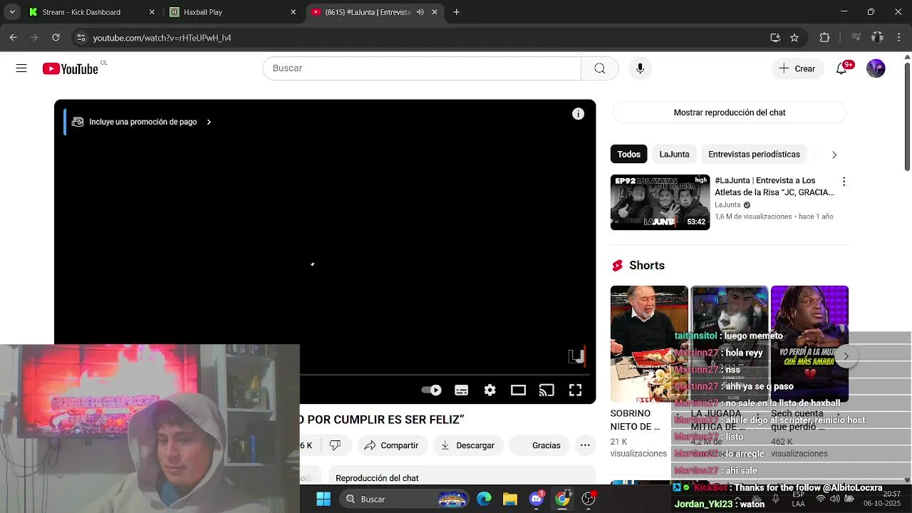This screenshot has width=912, height=513.
Task: Bookmark this page with the star
Action: [794, 38]
